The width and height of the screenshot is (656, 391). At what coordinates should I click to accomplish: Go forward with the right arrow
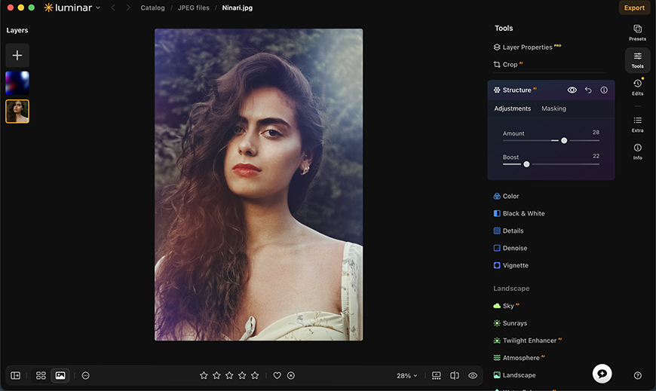128,8
